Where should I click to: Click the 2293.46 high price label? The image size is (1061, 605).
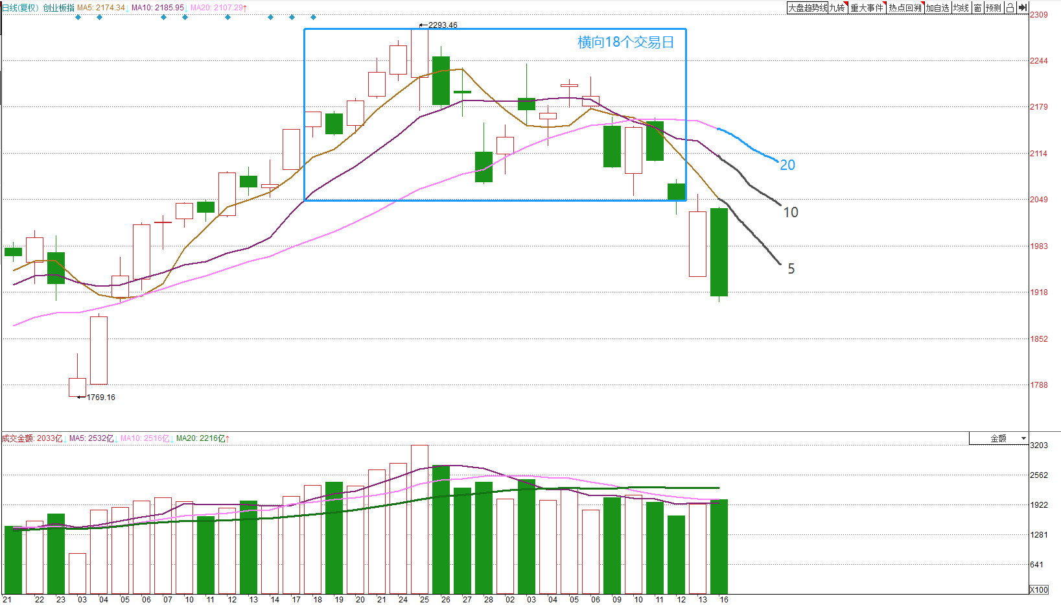[443, 25]
